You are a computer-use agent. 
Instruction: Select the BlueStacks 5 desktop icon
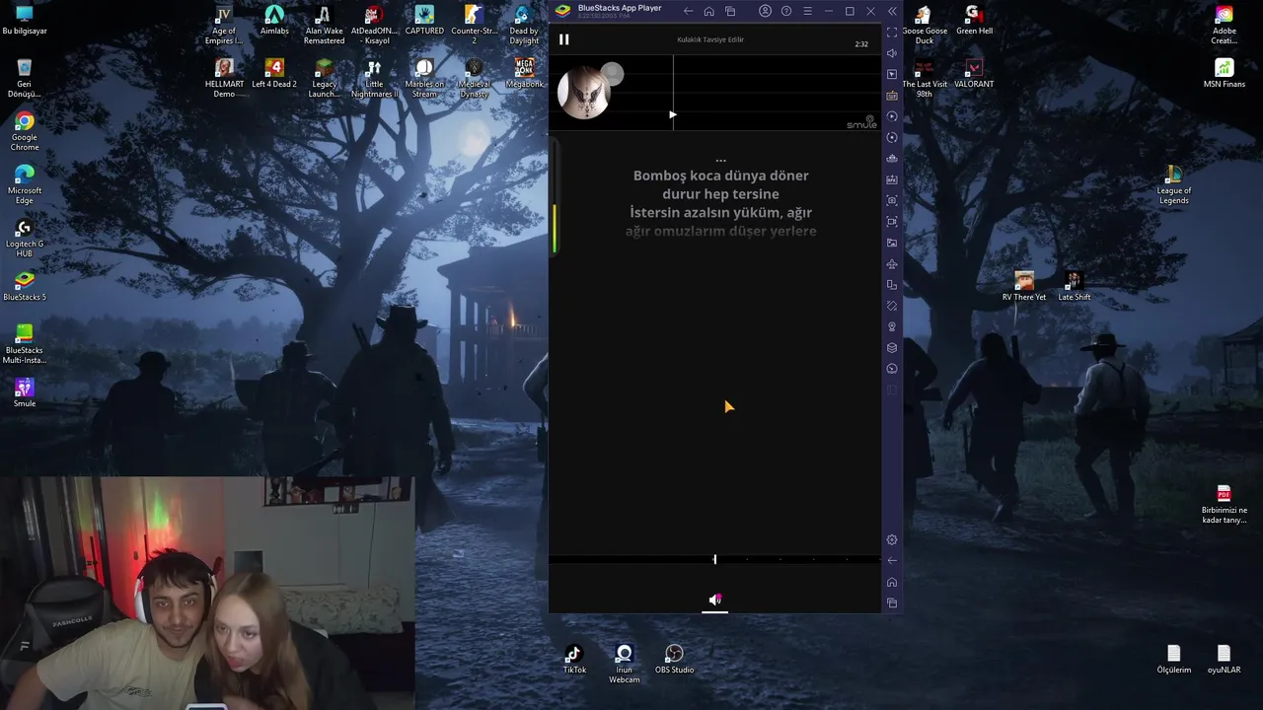click(25, 286)
